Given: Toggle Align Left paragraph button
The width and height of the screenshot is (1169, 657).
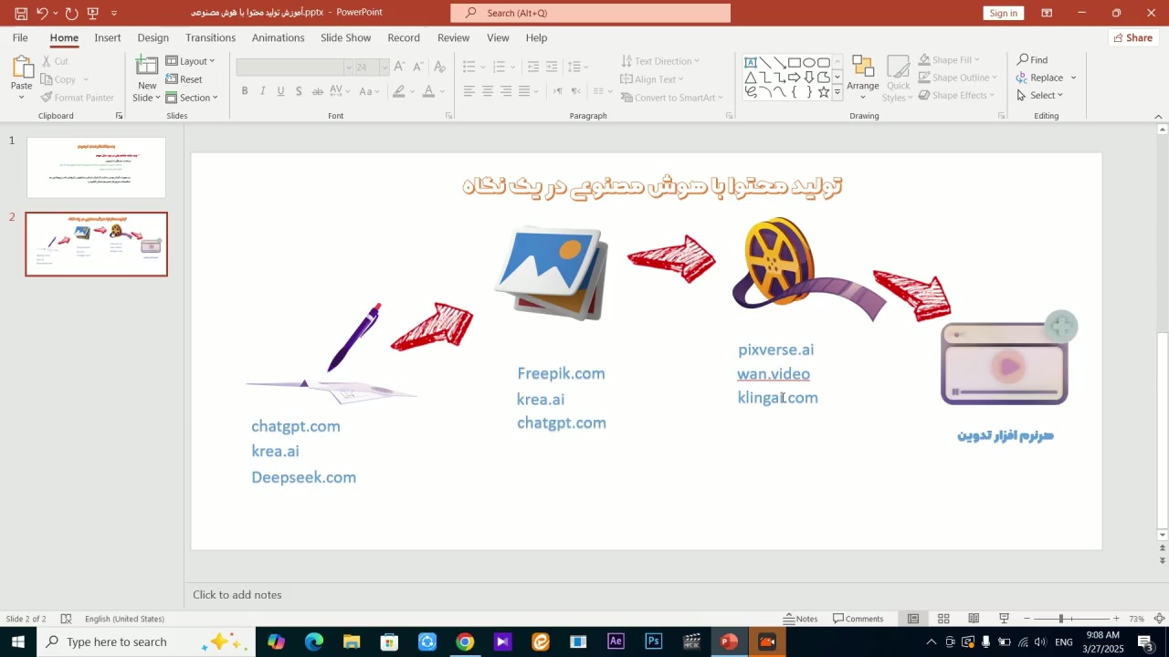Looking at the screenshot, I should point(469,91).
